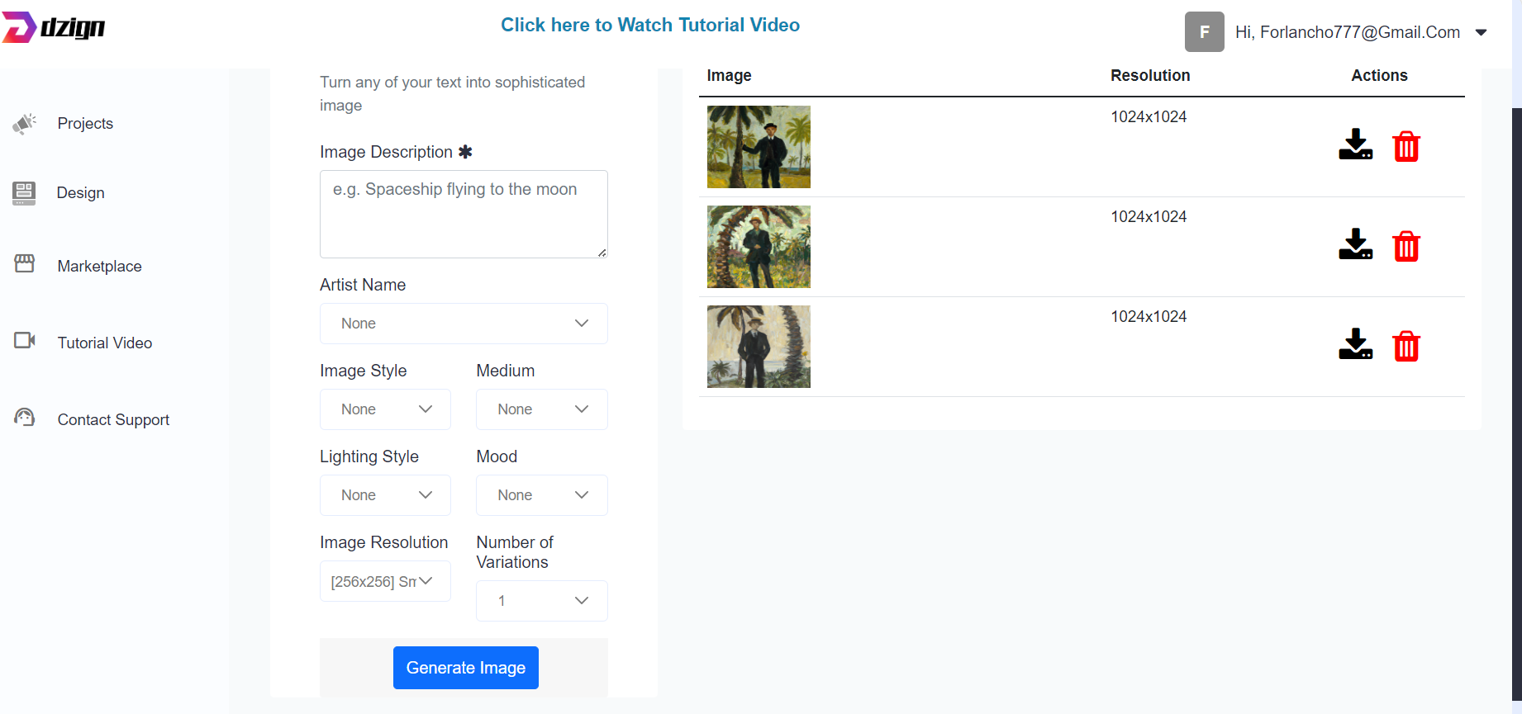Click the Image Description text field
This screenshot has width=1522, height=714.
(464, 214)
